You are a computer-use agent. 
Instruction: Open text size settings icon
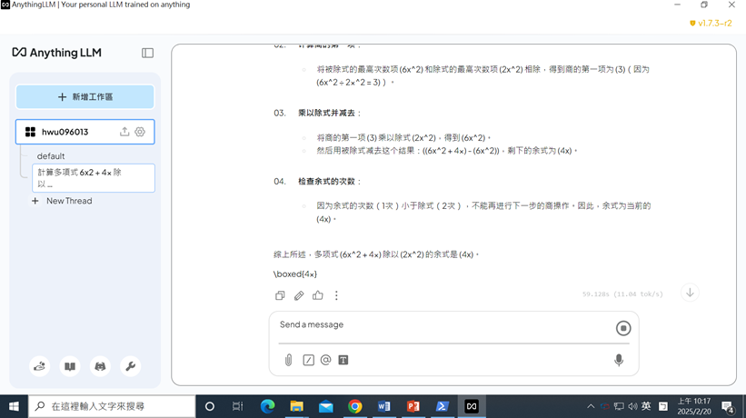(343, 360)
